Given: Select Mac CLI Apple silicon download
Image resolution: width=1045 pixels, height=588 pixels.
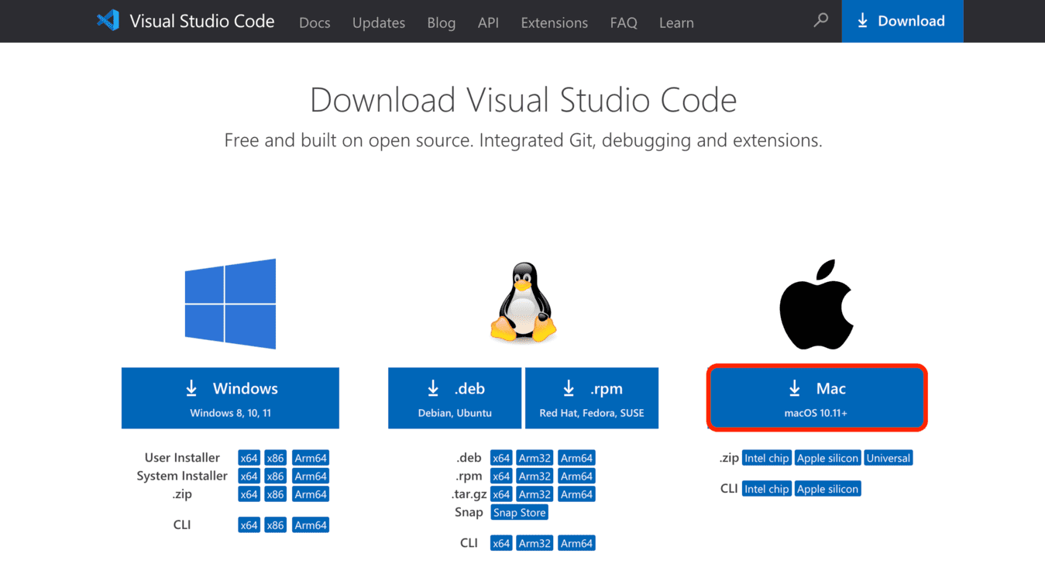Looking at the screenshot, I should pyautogui.click(x=828, y=489).
